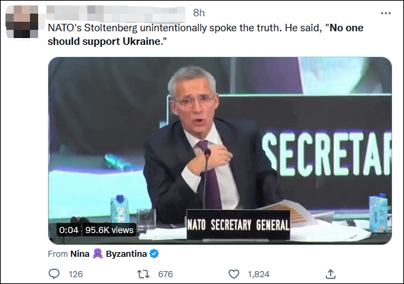Image resolution: width=404 pixels, height=284 pixels.
Task: Click the 126 replies count
Action: click(x=76, y=274)
